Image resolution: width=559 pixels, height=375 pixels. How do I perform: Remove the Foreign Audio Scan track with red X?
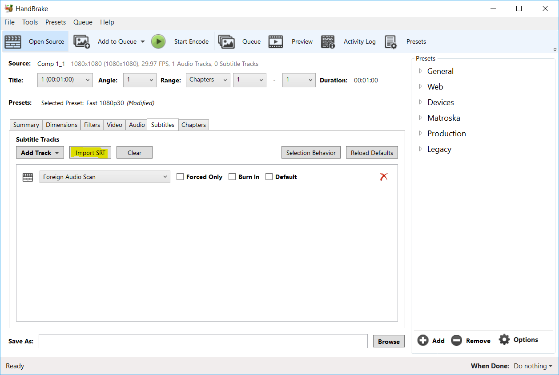[384, 177]
